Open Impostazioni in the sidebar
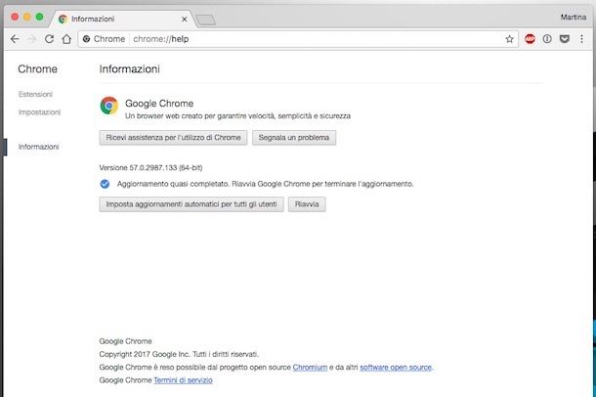 click(x=39, y=112)
